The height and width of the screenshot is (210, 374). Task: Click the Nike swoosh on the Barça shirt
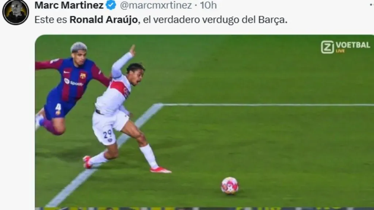[x=66, y=72]
